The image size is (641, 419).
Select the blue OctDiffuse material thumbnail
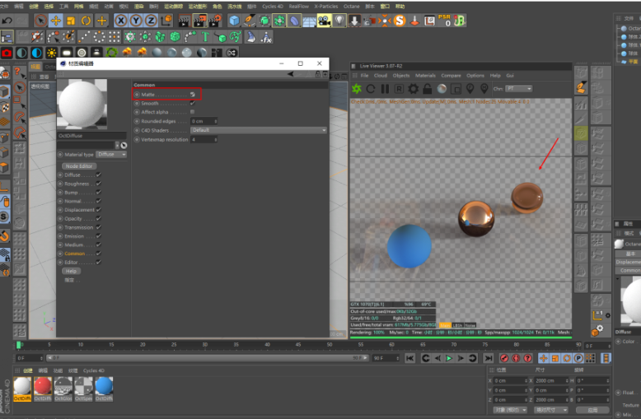[x=104, y=385]
